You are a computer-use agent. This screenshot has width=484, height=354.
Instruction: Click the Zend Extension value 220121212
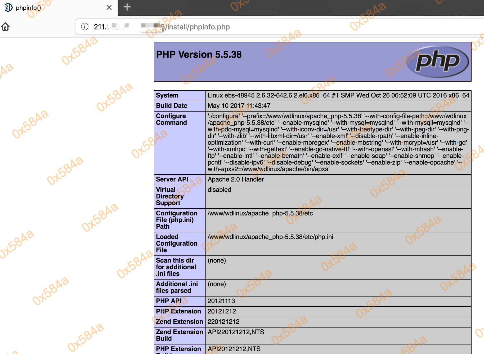pyautogui.click(x=223, y=322)
